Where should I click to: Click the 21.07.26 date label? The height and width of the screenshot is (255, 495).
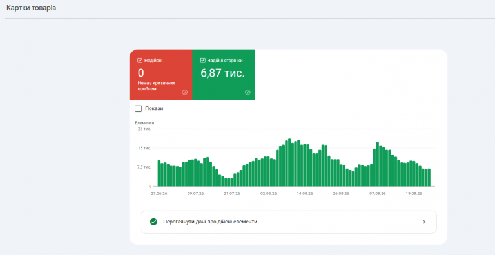232,194
